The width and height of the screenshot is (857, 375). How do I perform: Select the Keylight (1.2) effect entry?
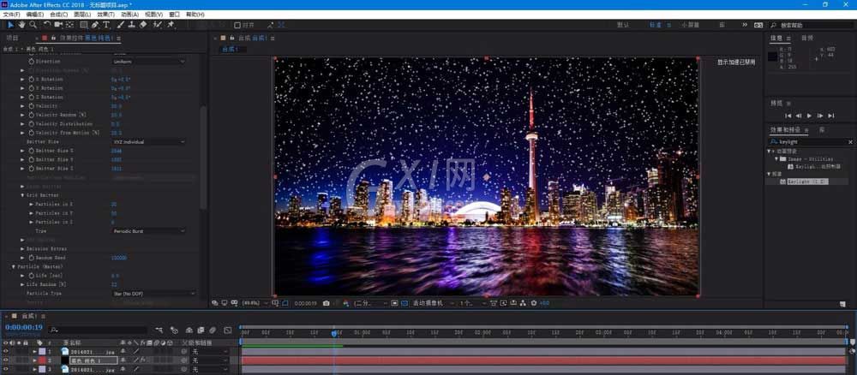pyautogui.click(x=808, y=182)
